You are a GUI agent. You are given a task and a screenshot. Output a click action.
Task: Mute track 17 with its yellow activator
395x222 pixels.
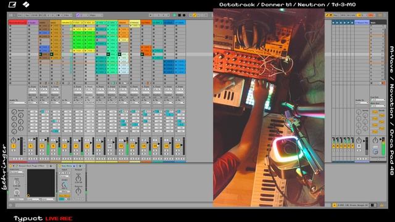[178, 146]
